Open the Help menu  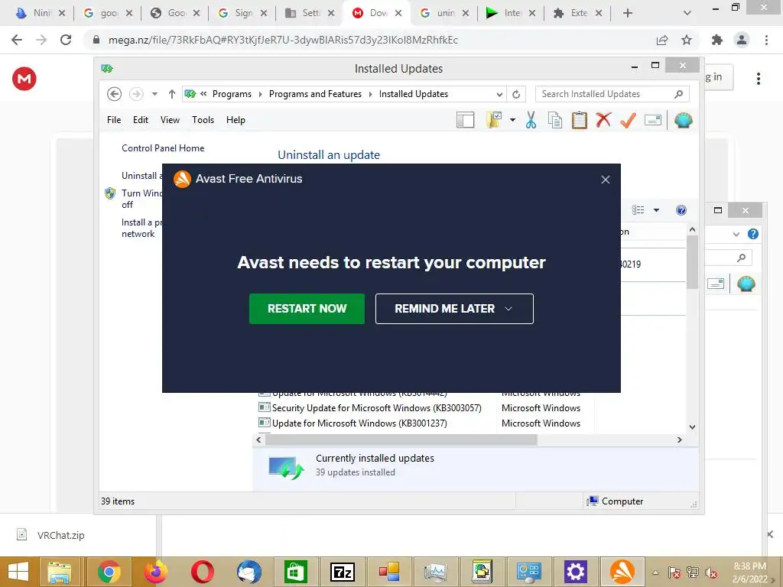pos(236,120)
